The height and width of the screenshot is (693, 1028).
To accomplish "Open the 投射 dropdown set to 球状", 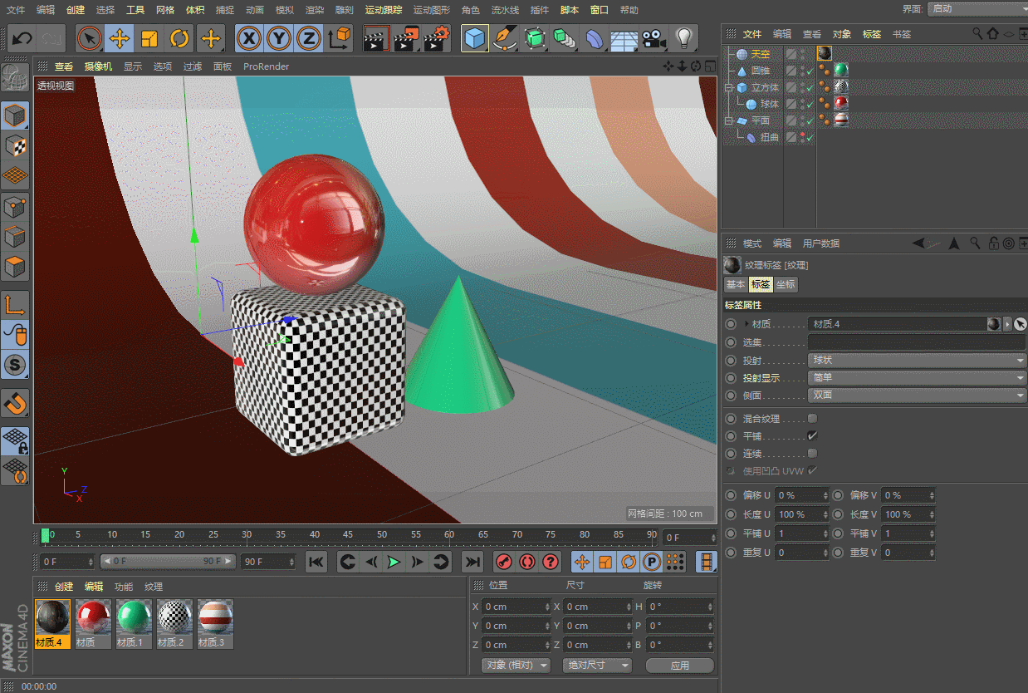I will coord(917,361).
